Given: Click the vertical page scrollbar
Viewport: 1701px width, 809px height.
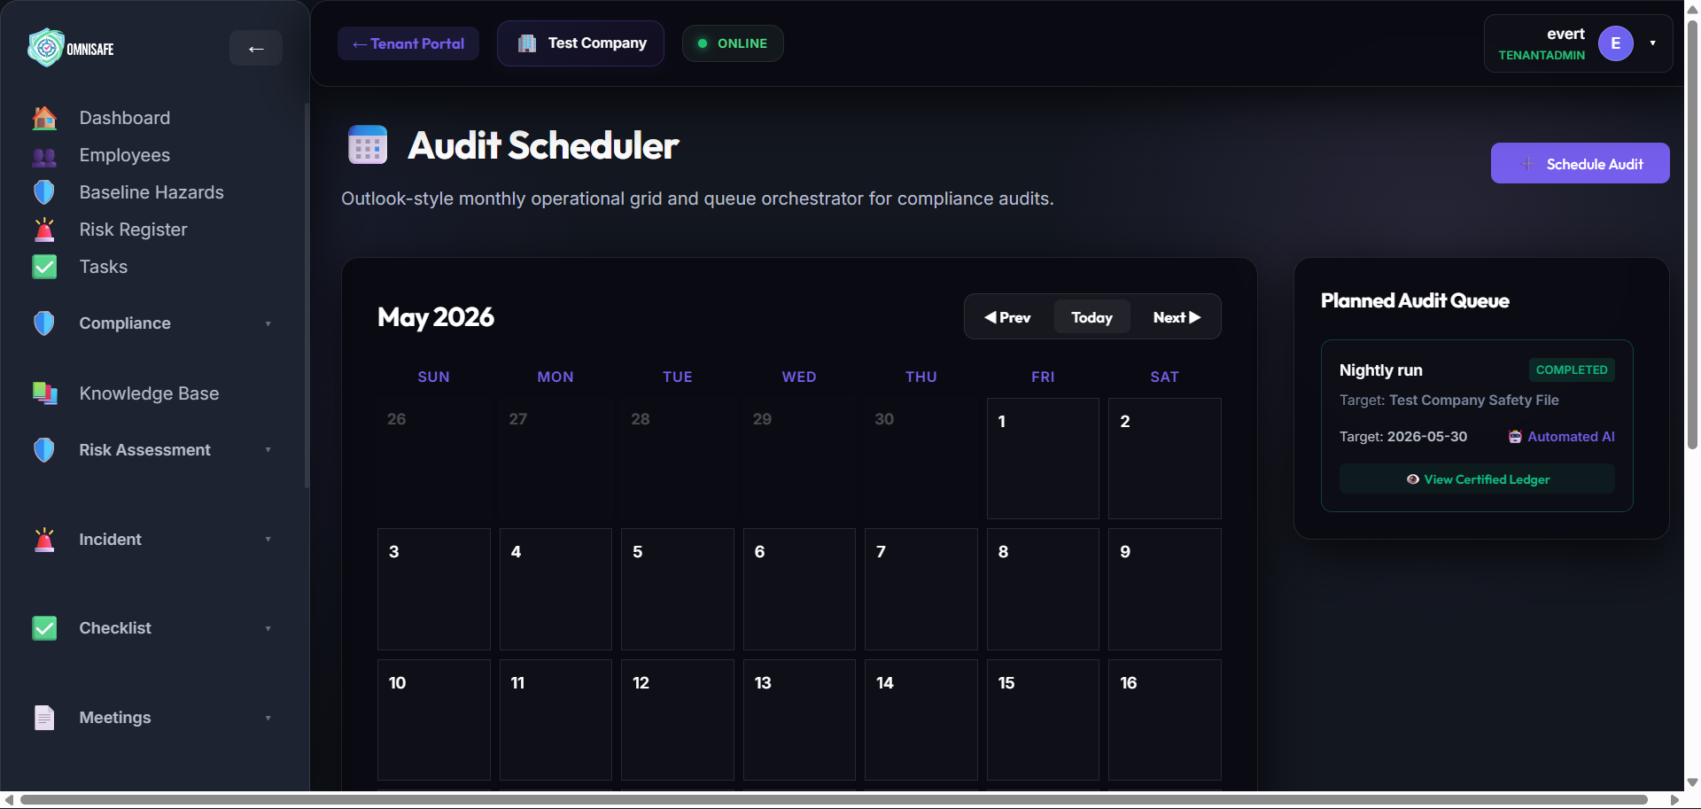Looking at the screenshot, I should click(1693, 233).
